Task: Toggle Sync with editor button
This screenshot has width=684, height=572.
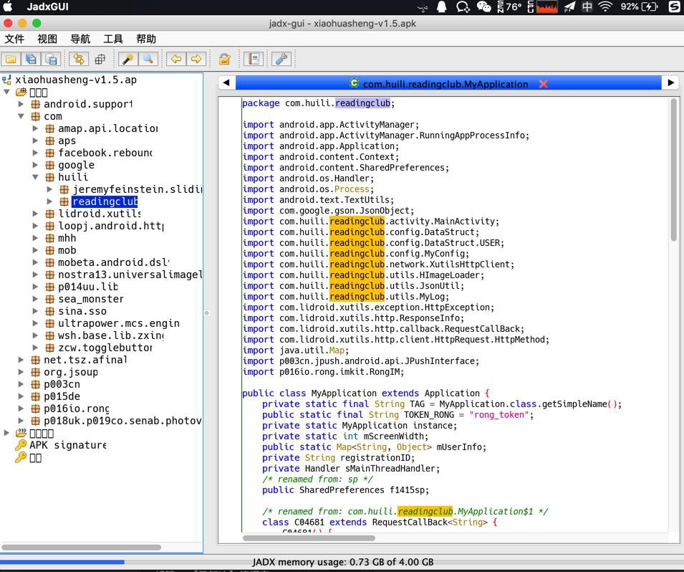Action: (x=79, y=59)
